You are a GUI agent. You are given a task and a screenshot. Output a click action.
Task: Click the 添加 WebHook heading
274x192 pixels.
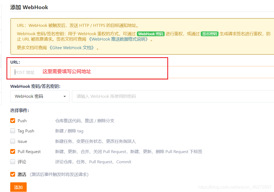click(x=29, y=7)
